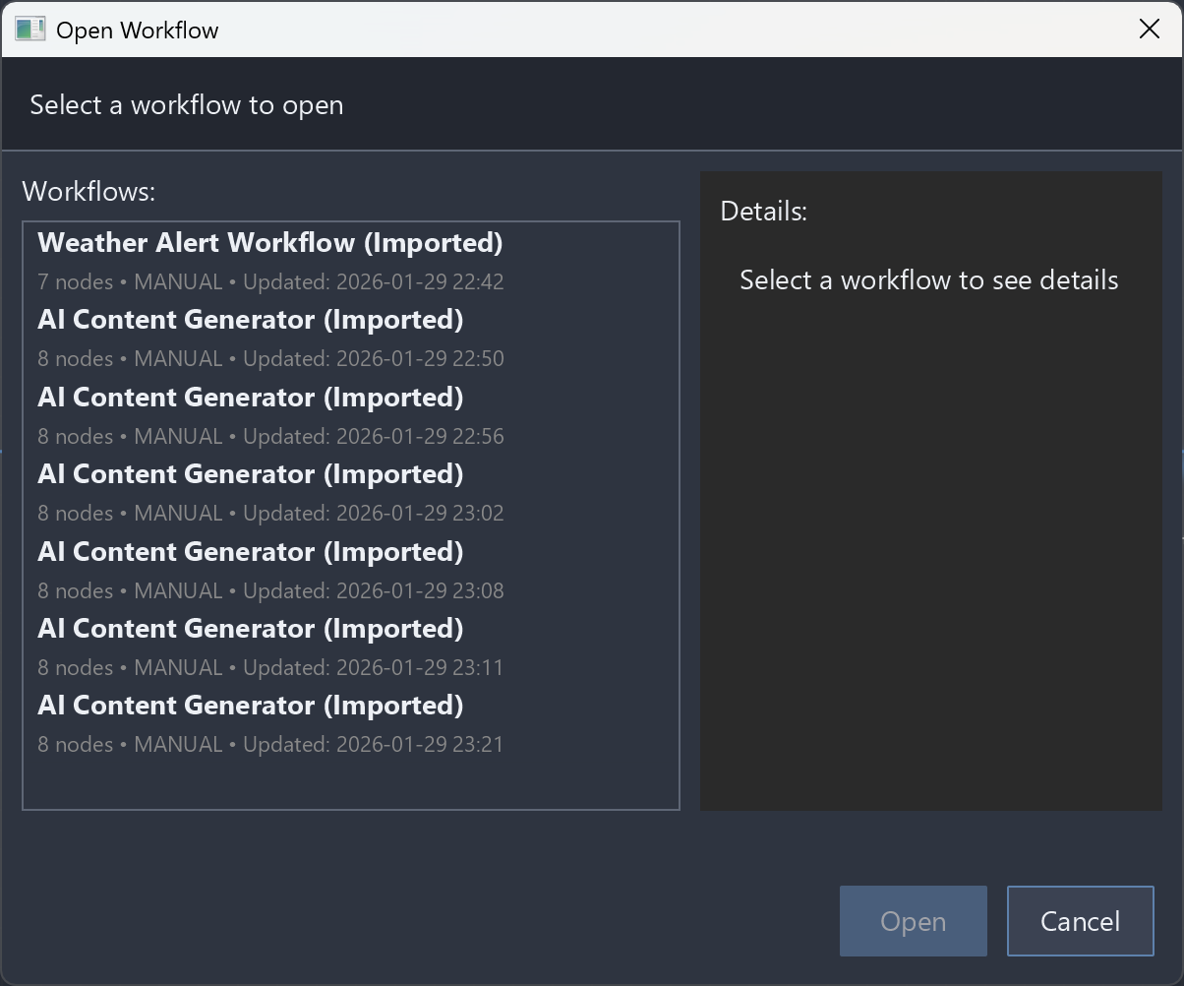
Task: Click the 'Workflows:' list label
Action: (89, 191)
